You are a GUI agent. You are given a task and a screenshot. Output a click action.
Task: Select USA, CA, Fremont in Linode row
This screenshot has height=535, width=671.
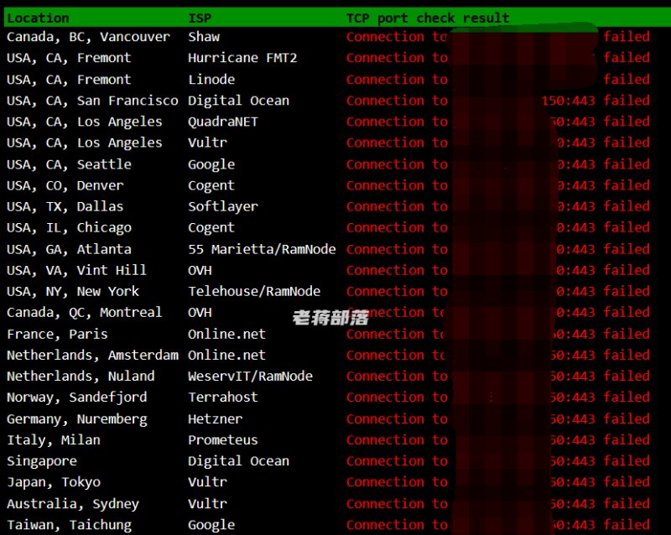[70, 80]
